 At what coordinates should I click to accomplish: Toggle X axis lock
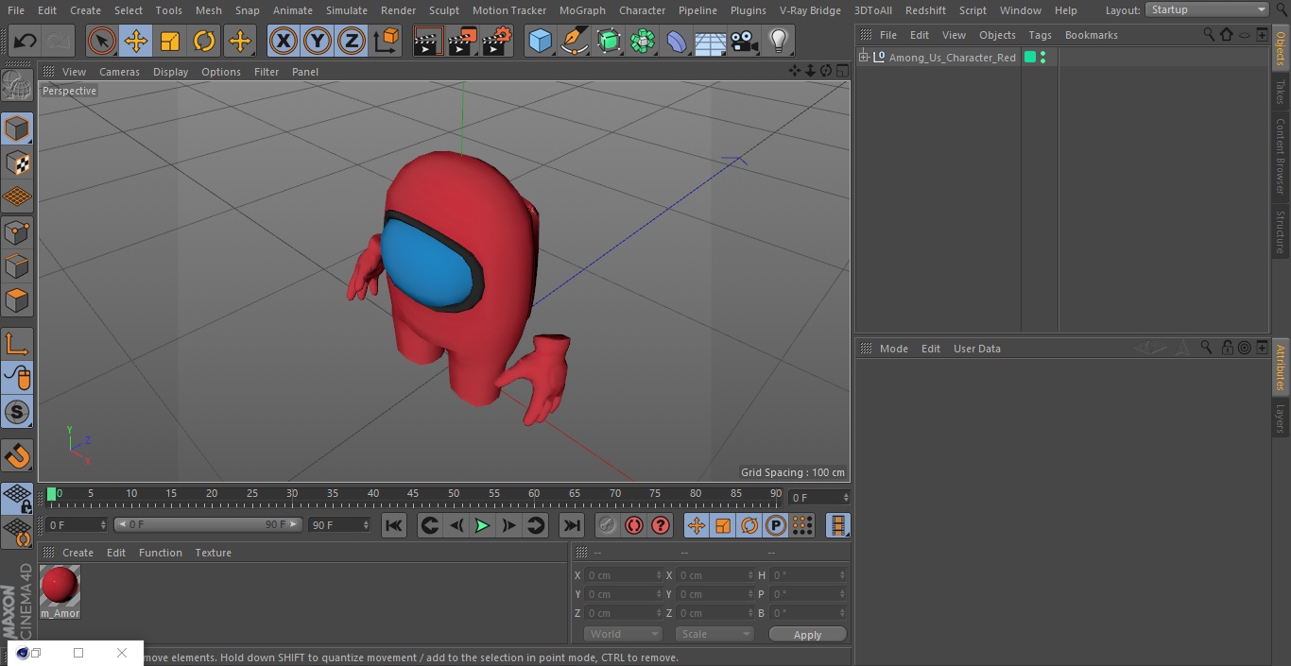[x=284, y=41]
